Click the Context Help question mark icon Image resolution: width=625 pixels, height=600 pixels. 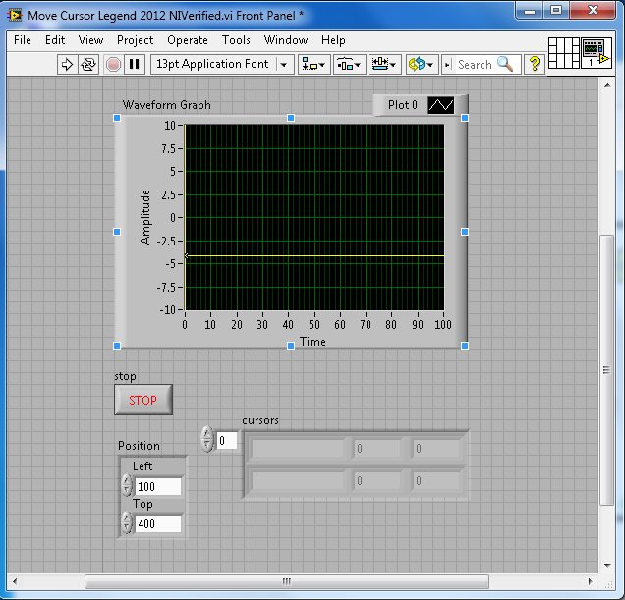click(x=535, y=64)
